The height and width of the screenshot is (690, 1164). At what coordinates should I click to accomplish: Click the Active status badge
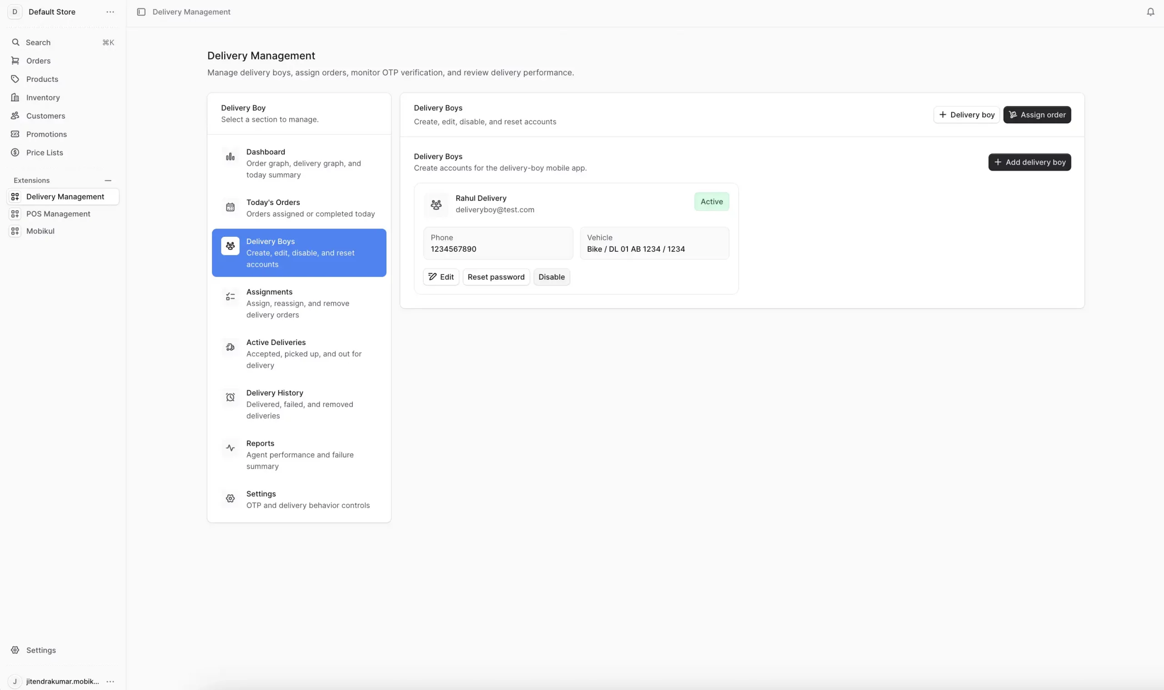coord(712,202)
